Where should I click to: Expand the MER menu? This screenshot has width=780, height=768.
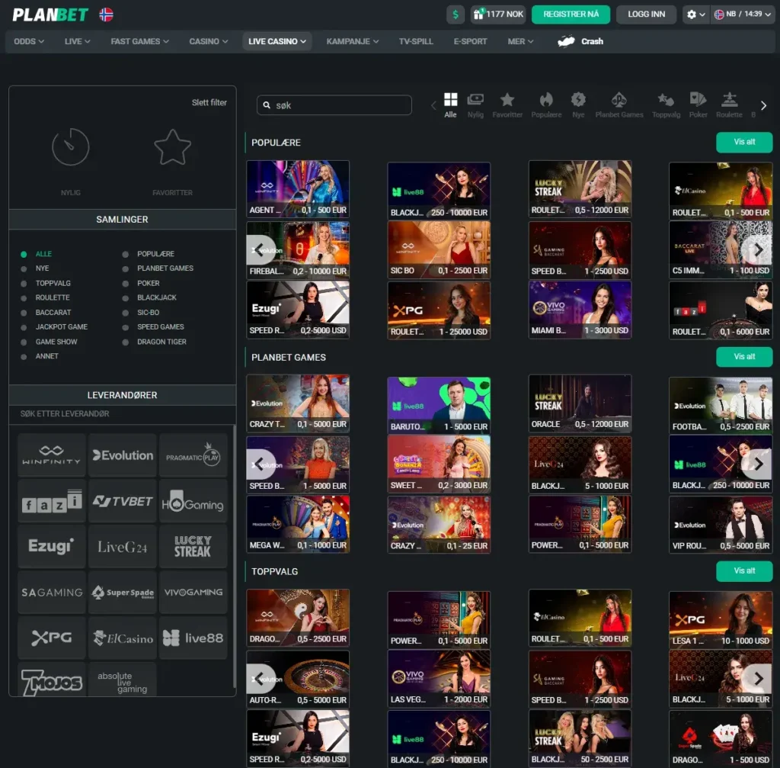click(520, 41)
